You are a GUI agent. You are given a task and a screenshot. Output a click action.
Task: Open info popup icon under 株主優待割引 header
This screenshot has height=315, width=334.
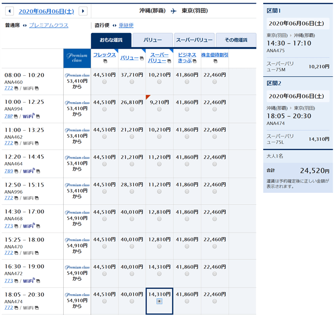pyautogui.click(x=215, y=61)
